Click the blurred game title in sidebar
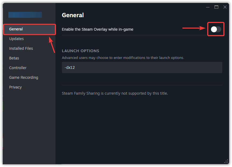 [x=25, y=15]
